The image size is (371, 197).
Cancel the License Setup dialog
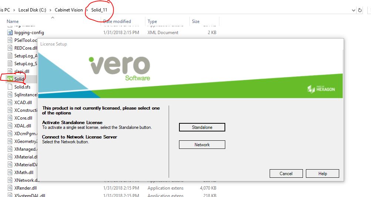(x=286, y=174)
